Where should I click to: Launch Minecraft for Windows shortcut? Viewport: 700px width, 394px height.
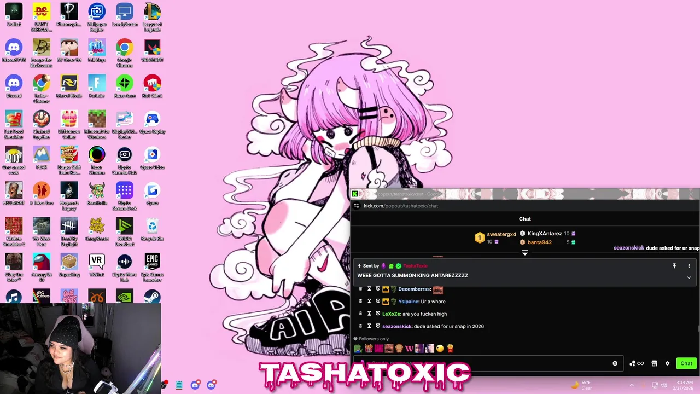pyautogui.click(x=97, y=124)
